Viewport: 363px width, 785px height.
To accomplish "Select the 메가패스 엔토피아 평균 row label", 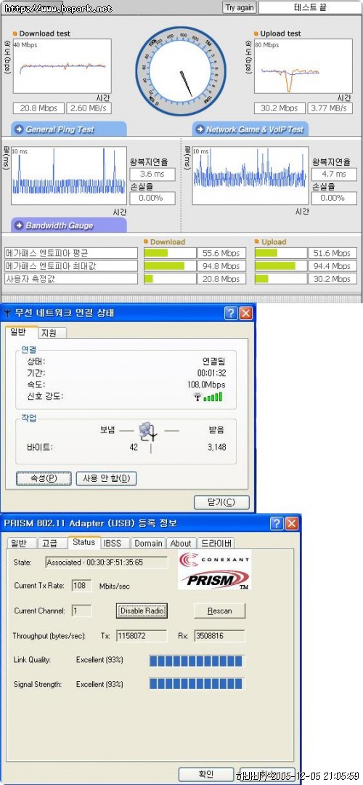I will pos(71,254).
